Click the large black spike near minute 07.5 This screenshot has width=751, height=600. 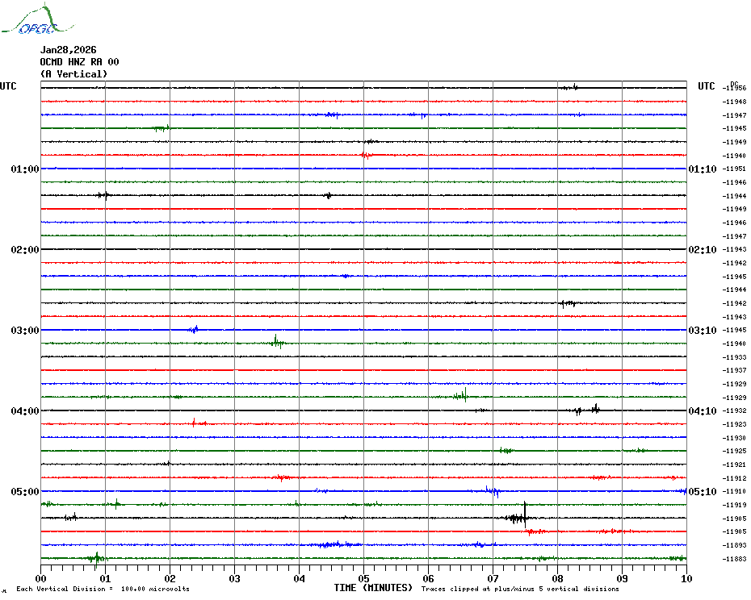(523, 515)
